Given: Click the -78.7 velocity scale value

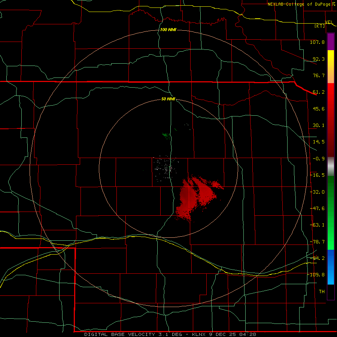Looking at the screenshot, I should [x=317, y=242].
